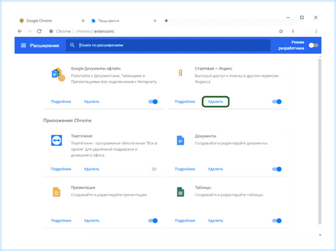Click the Расширения header title
The width and height of the screenshot is (336, 251).
(x=45, y=45)
